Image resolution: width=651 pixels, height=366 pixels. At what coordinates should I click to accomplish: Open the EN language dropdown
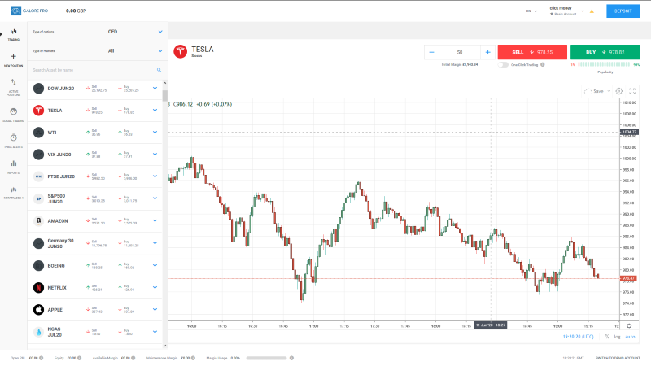[x=532, y=11]
